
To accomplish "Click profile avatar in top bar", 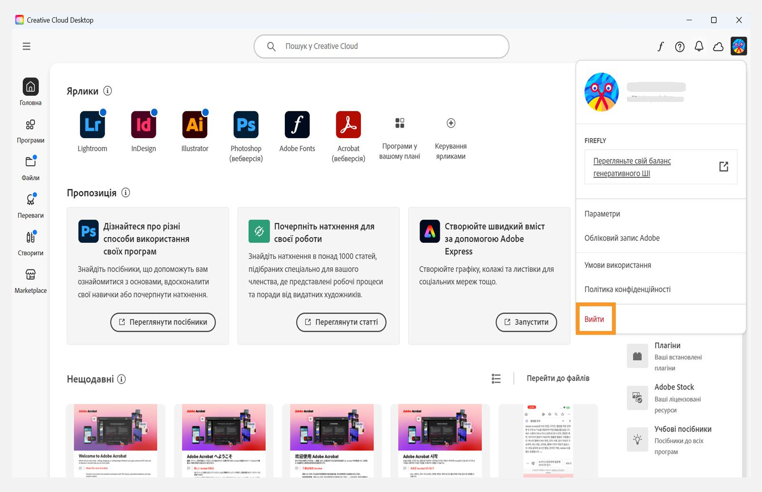I will point(739,46).
